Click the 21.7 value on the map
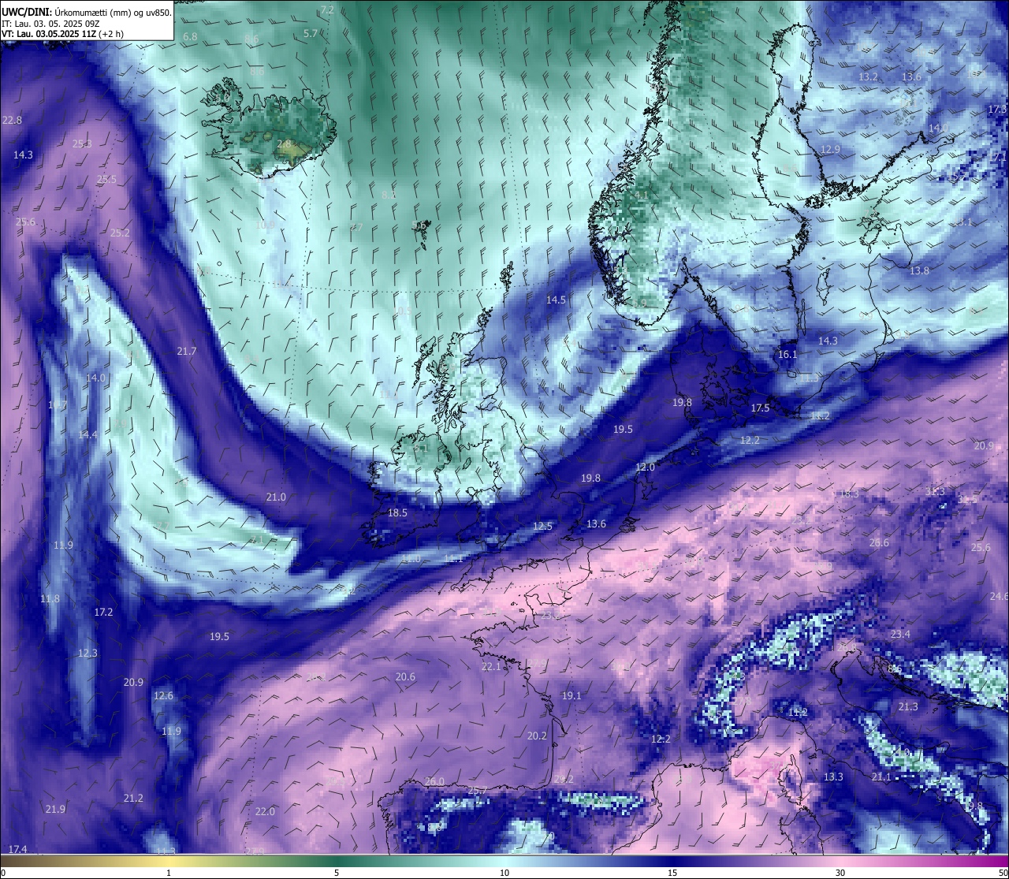This screenshot has width=1009, height=879. [x=187, y=352]
